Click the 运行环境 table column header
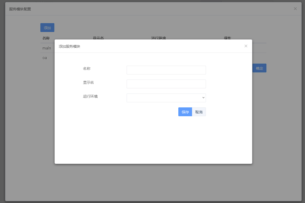This screenshot has height=203, width=305. [159, 38]
